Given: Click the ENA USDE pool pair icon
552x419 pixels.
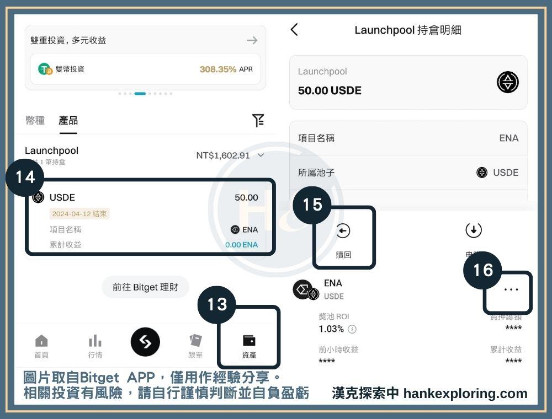Looking at the screenshot, I should [306, 289].
